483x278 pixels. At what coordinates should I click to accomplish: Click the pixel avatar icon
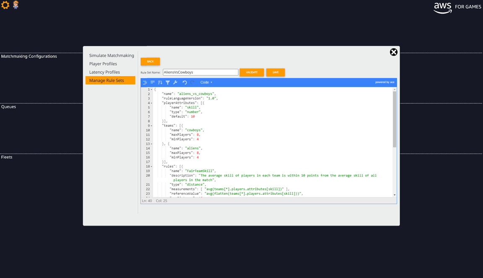click(x=16, y=5)
